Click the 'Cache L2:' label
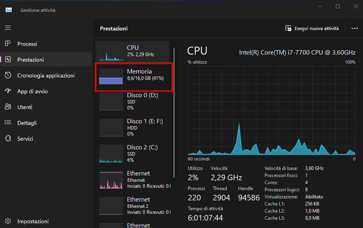Screen dimensions: 363x228 click(274, 211)
